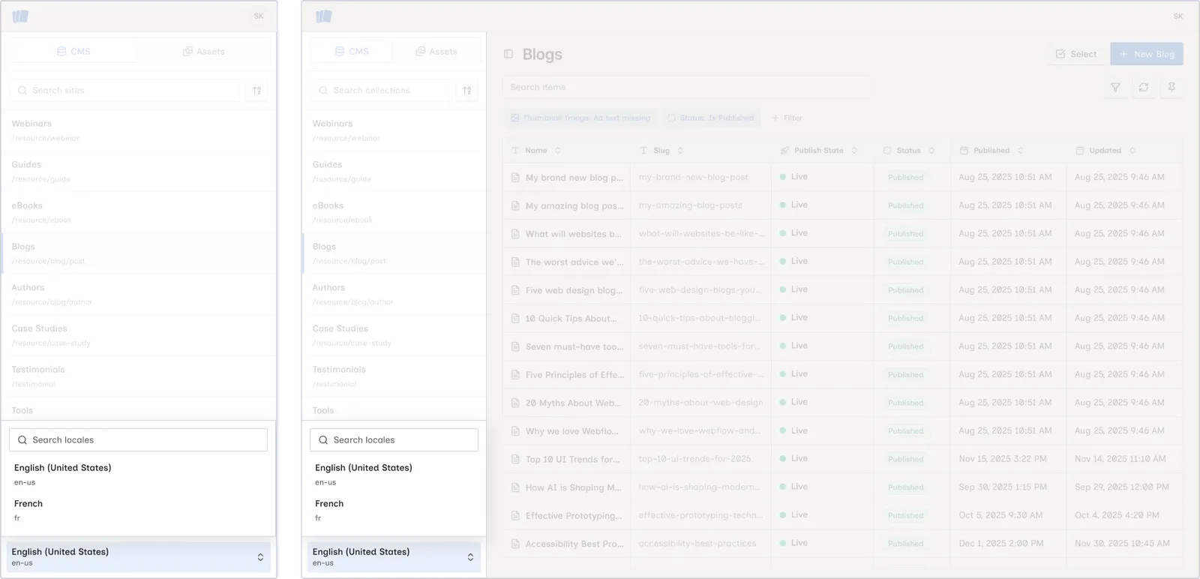The width and height of the screenshot is (1200, 579).
Task: Click document icon of 'What will websites b...' row
Action: 515,234
